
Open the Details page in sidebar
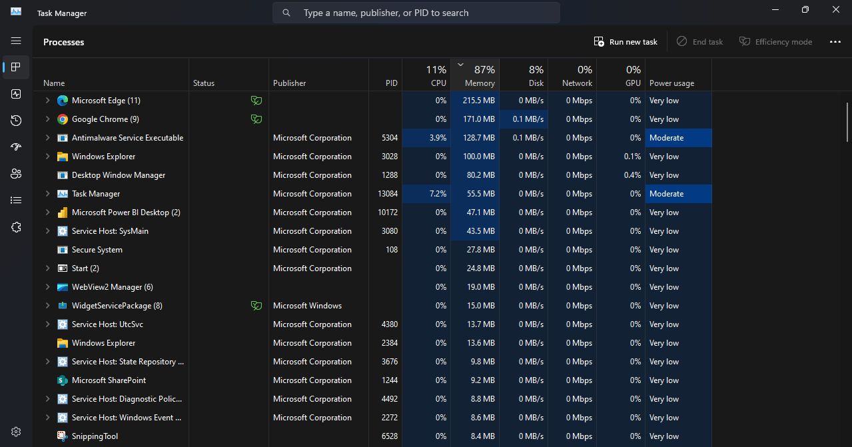[16, 201]
